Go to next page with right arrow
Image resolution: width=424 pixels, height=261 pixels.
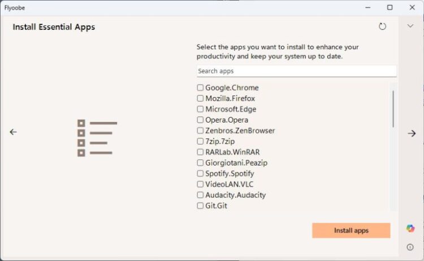[x=412, y=133]
